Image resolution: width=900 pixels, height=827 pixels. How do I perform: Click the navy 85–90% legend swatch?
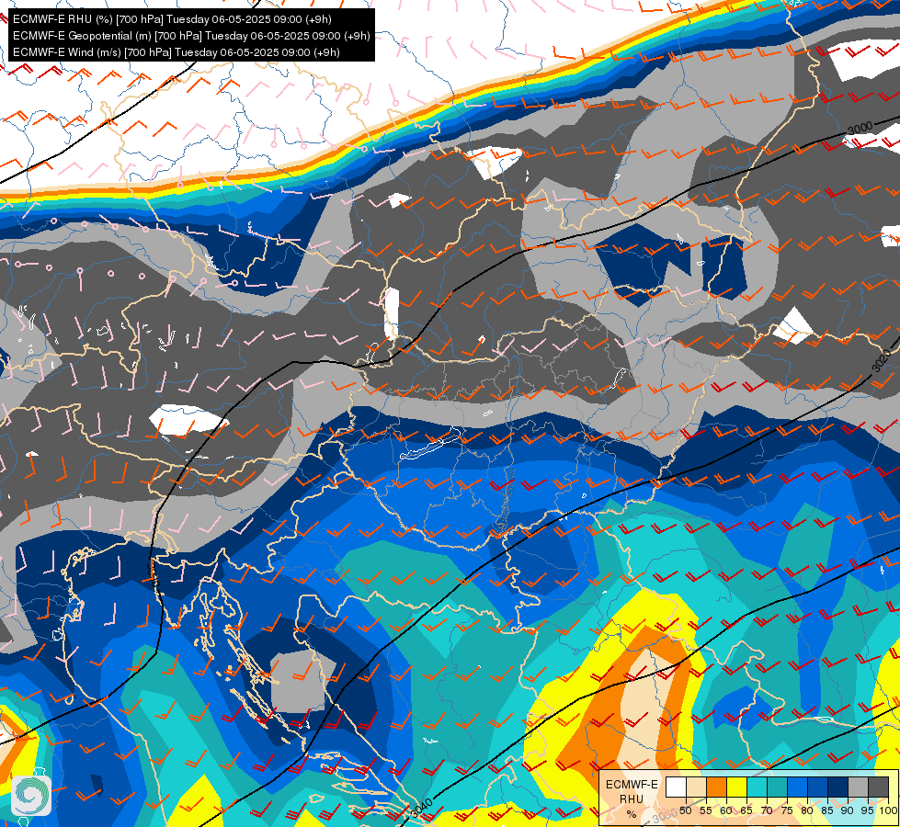[x=838, y=787]
